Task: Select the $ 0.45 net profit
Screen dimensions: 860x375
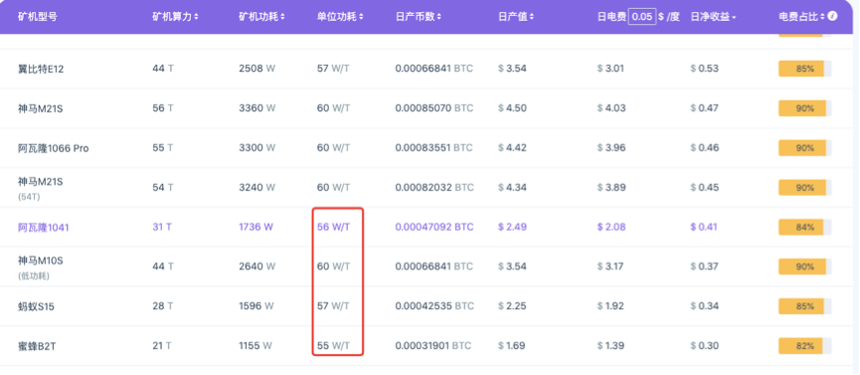Action: (x=704, y=188)
